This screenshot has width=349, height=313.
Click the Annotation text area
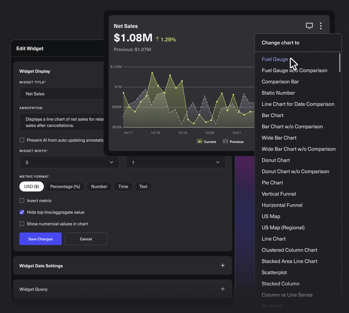click(x=62, y=122)
